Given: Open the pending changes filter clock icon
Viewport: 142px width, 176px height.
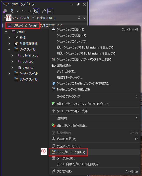Looking at the screenshot, I should [x=12, y=11].
